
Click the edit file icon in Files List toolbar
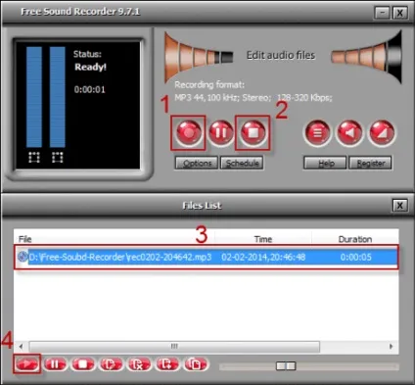(x=111, y=363)
